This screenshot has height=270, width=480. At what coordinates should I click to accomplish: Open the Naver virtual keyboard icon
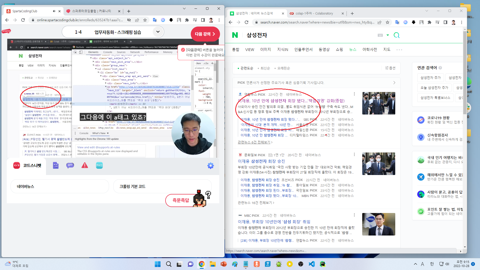point(380,35)
